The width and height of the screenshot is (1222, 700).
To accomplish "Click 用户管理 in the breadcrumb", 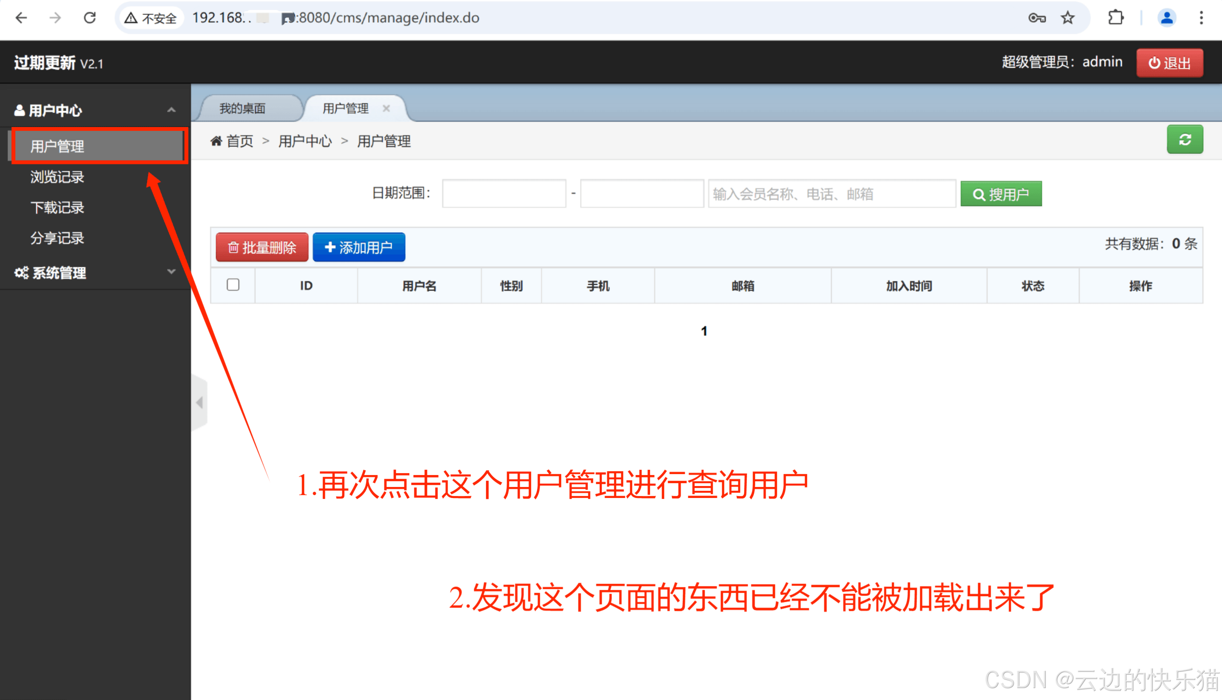I will 383,141.
